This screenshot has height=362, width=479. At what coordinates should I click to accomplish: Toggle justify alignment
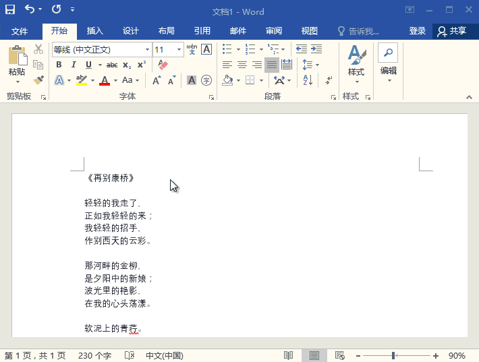coord(272,65)
